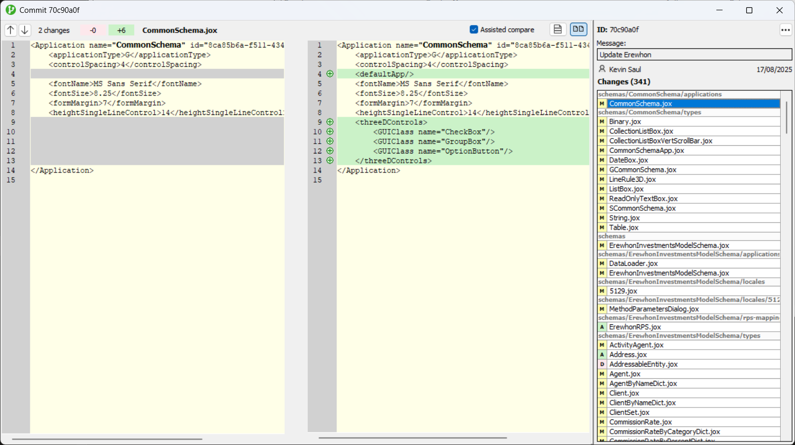Click the right diff pane horizontal scrollbar
795x445 pixels.
(412, 438)
